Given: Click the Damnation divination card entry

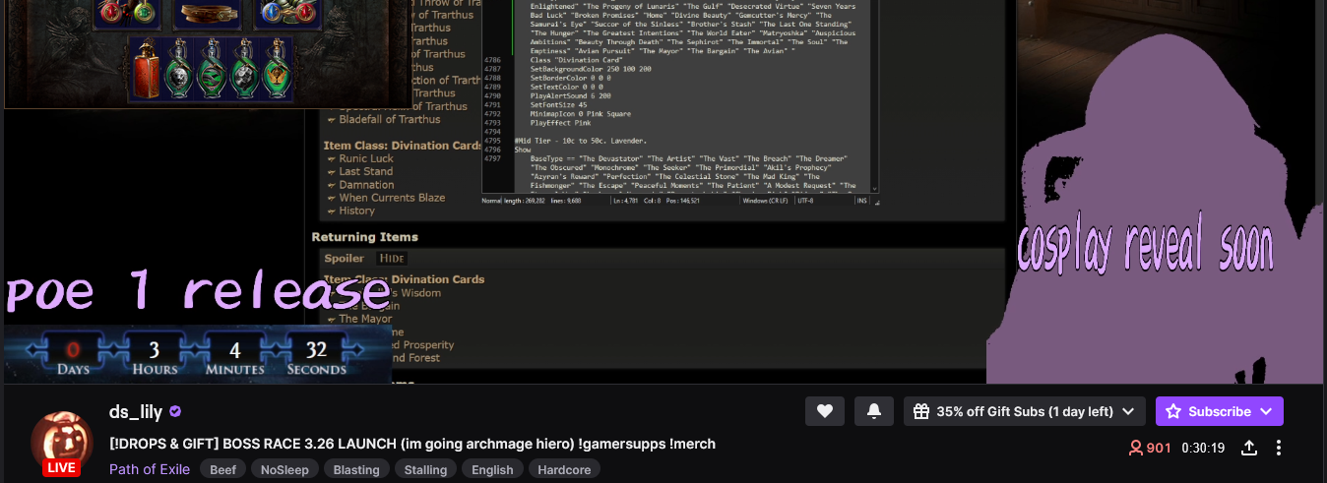Looking at the screenshot, I should 366,184.
